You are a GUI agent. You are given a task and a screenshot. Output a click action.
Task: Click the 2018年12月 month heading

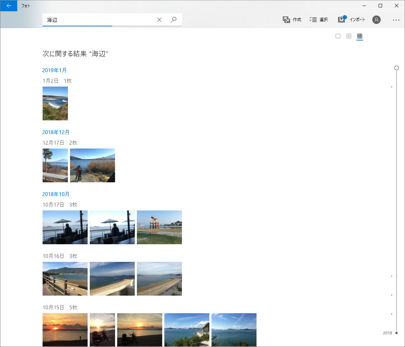click(56, 132)
